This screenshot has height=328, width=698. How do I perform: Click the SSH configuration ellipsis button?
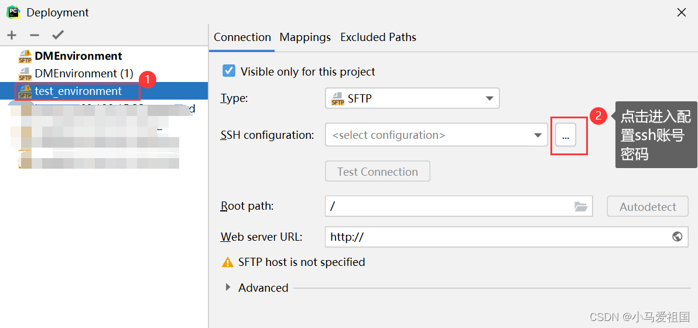click(x=566, y=135)
